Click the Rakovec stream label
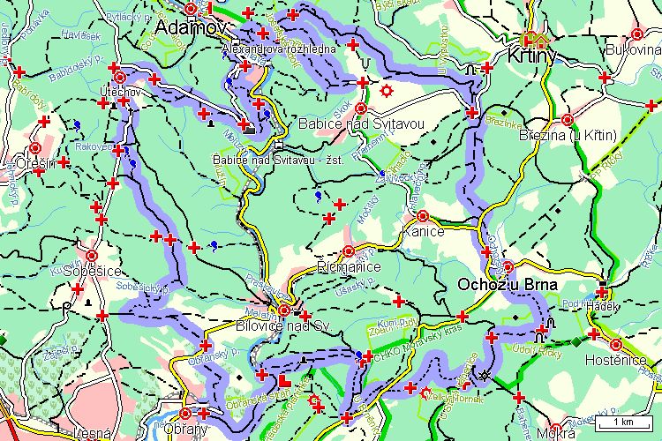The image size is (662, 441). [94, 147]
